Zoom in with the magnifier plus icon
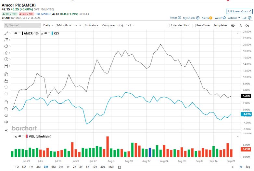Screen dimensions: 254x171 click(6, 109)
